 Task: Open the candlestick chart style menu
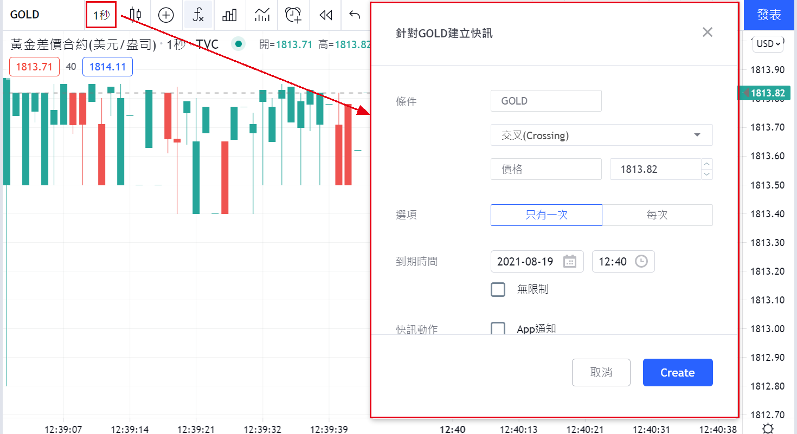135,15
